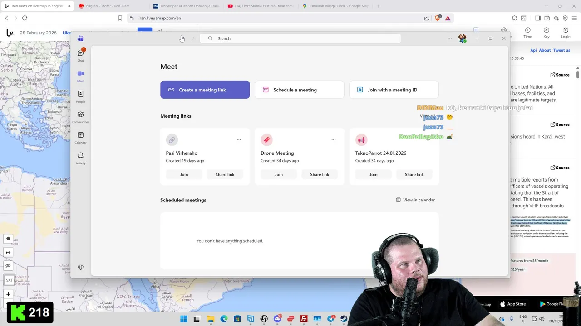Click Time on the liveuamap toolbar
The width and height of the screenshot is (581, 326).
[527, 33]
